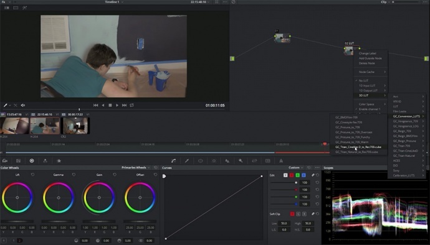Select GC_Titan_Cineline-D_to_Rec709.cube LUT

pos(358,147)
